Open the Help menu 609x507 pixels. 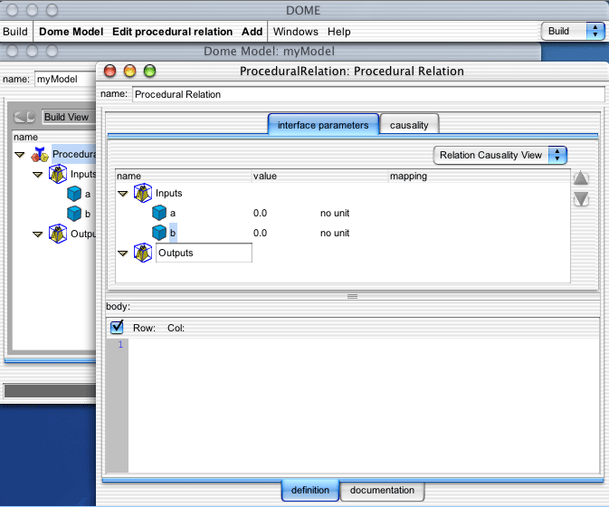339,32
